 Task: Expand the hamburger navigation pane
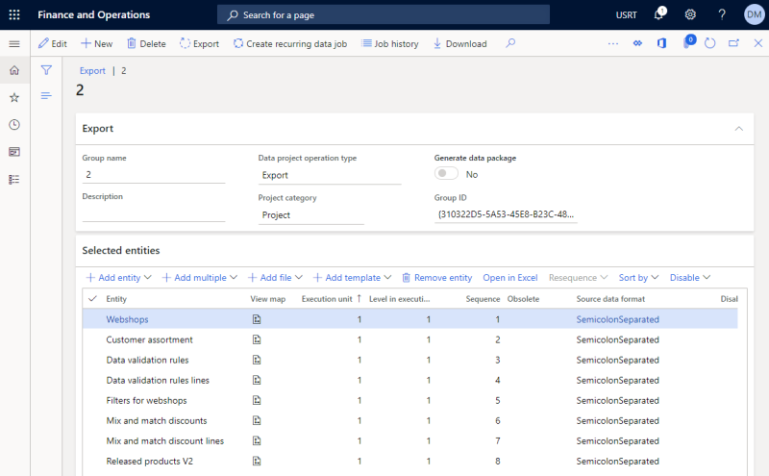pos(14,43)
